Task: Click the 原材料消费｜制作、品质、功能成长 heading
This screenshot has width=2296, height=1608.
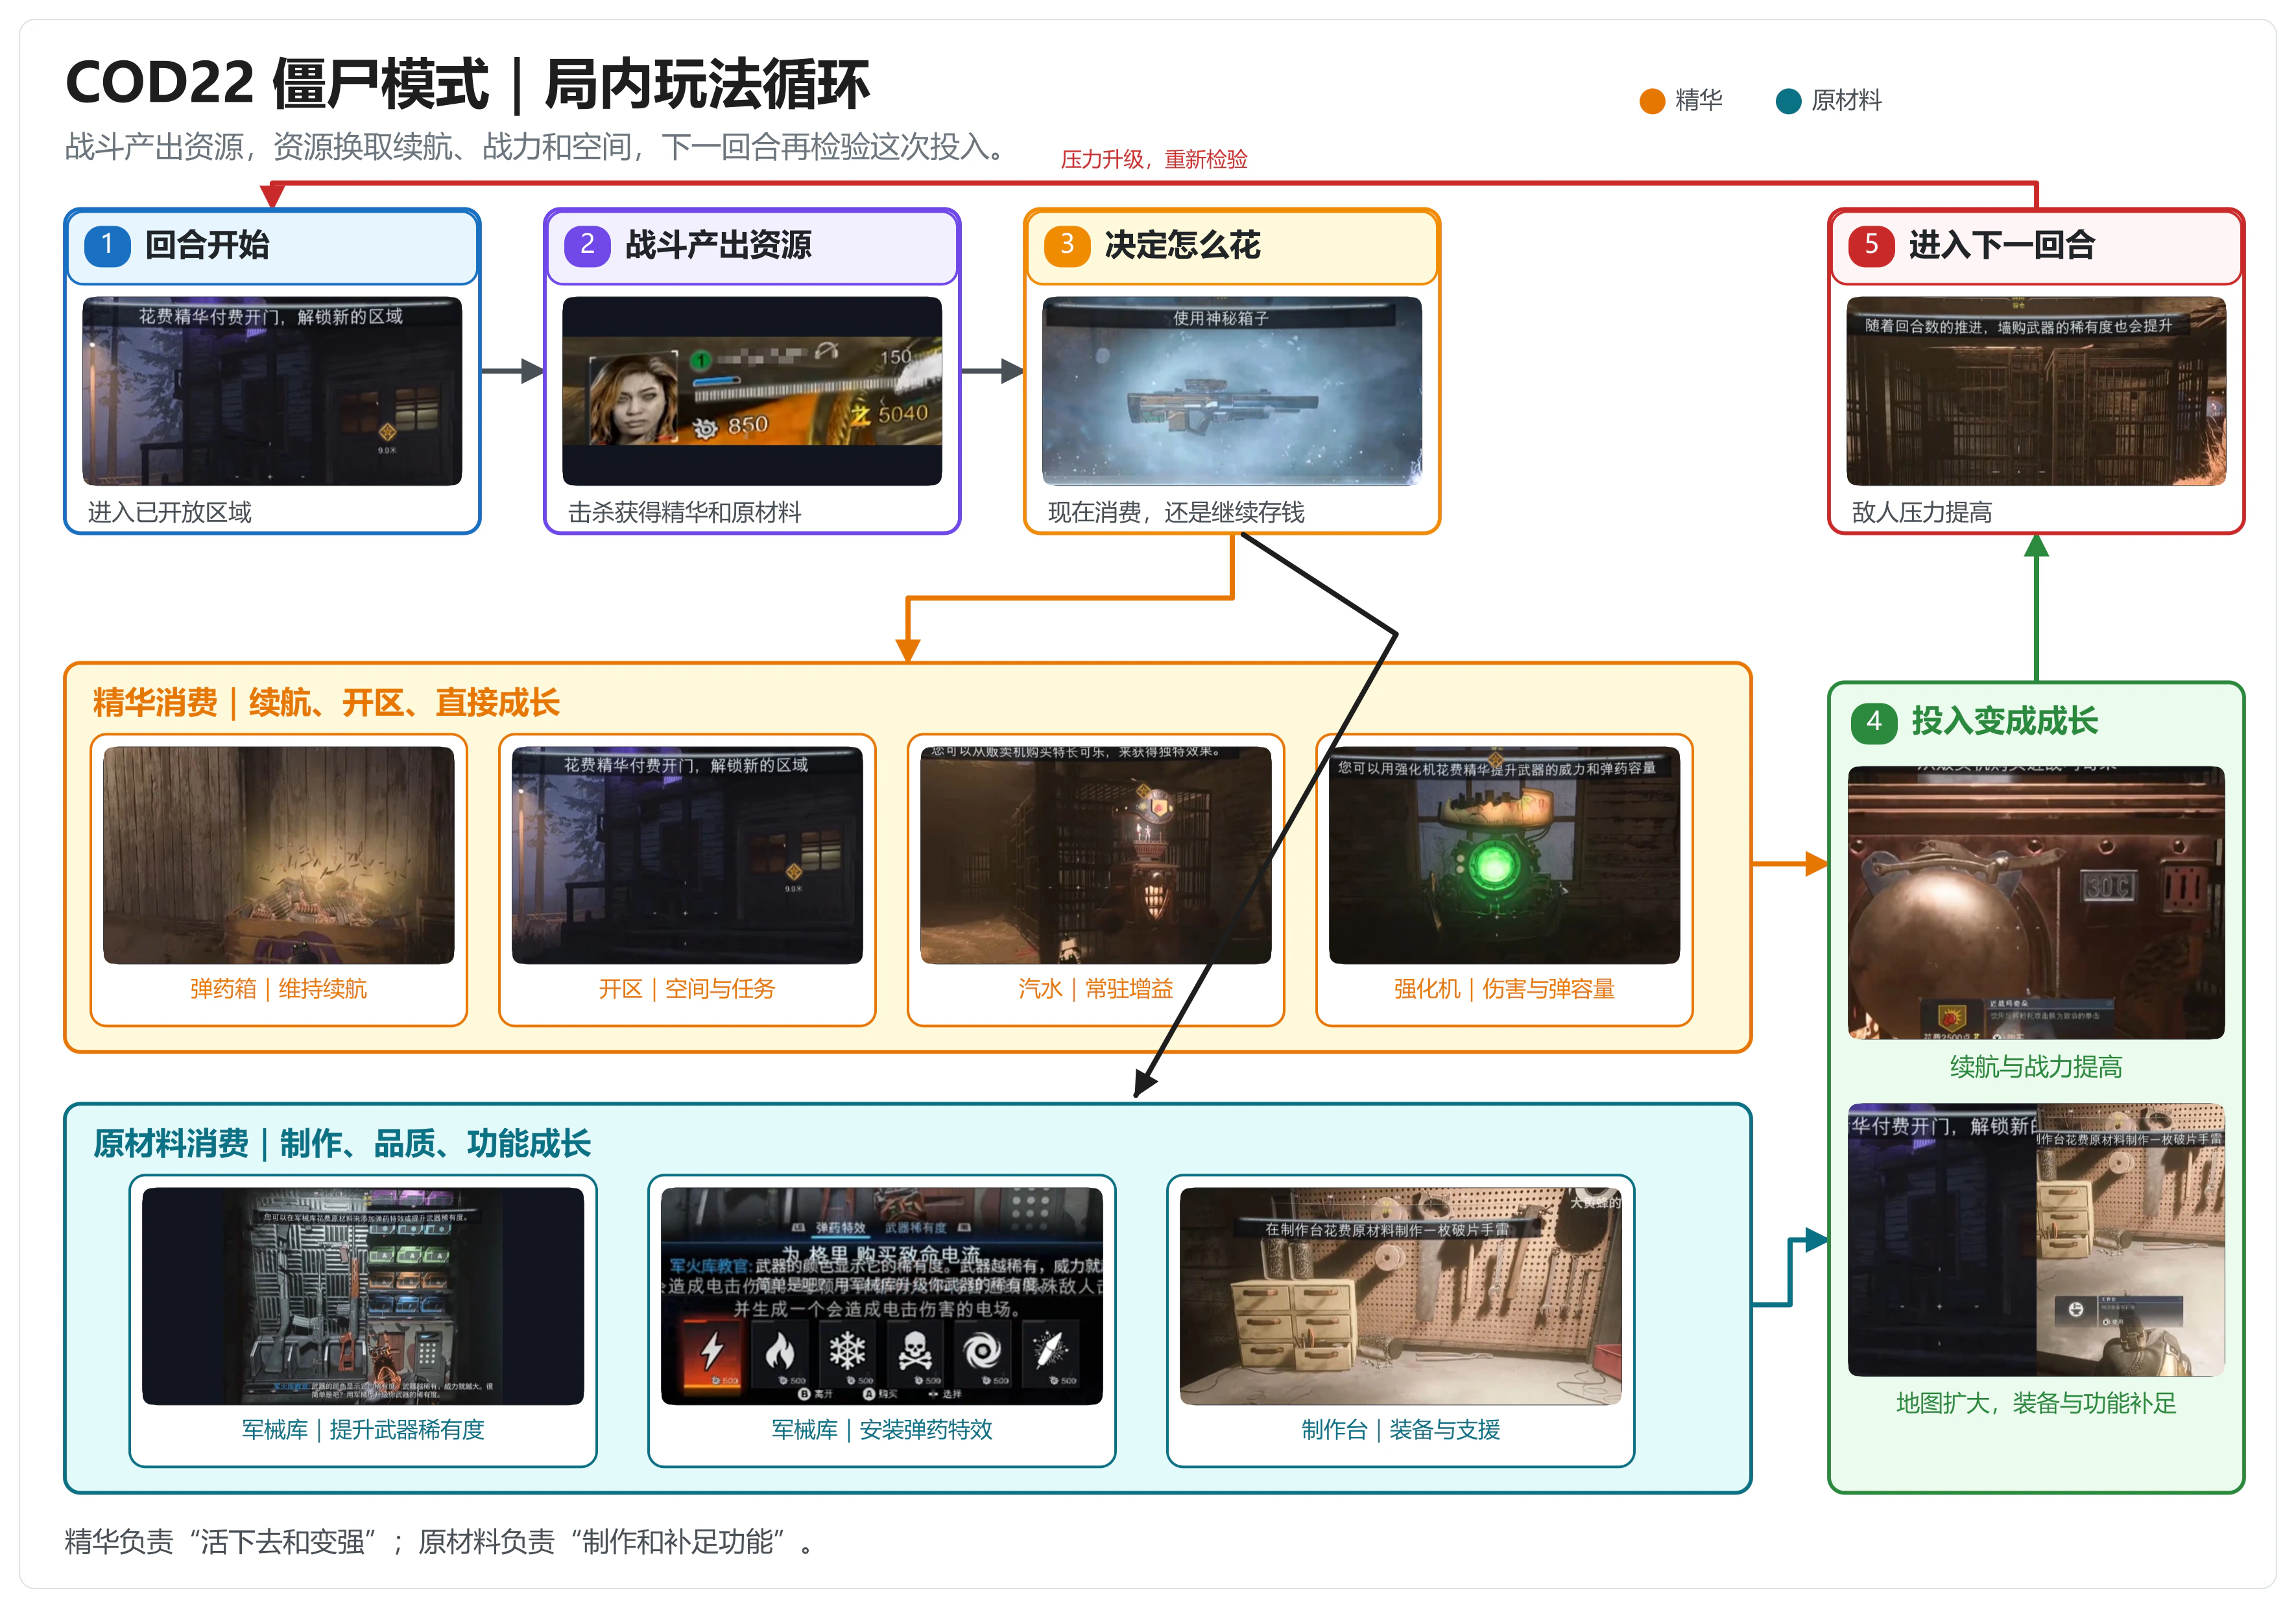Action: click(342, 1143)
